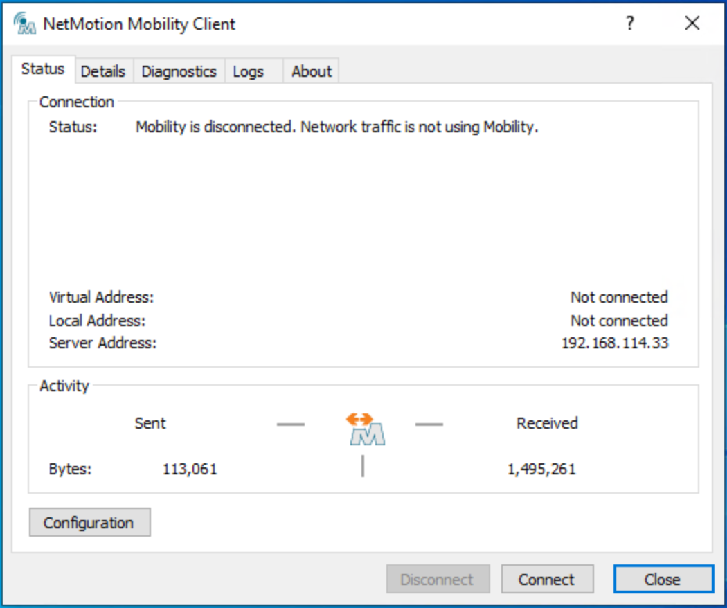Click the window title NetMotion Mobility Client
Image resolution: width=727 pixels, height=608 pixels.
point(138,24)
